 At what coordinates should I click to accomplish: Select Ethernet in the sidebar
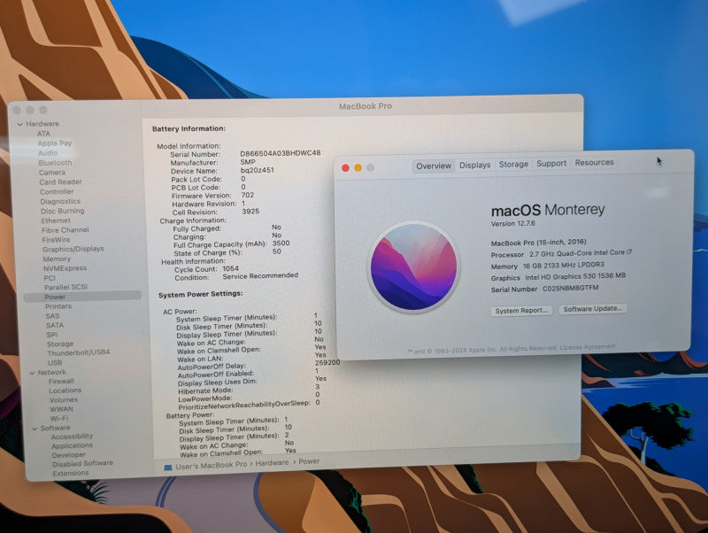click(56, 220)
